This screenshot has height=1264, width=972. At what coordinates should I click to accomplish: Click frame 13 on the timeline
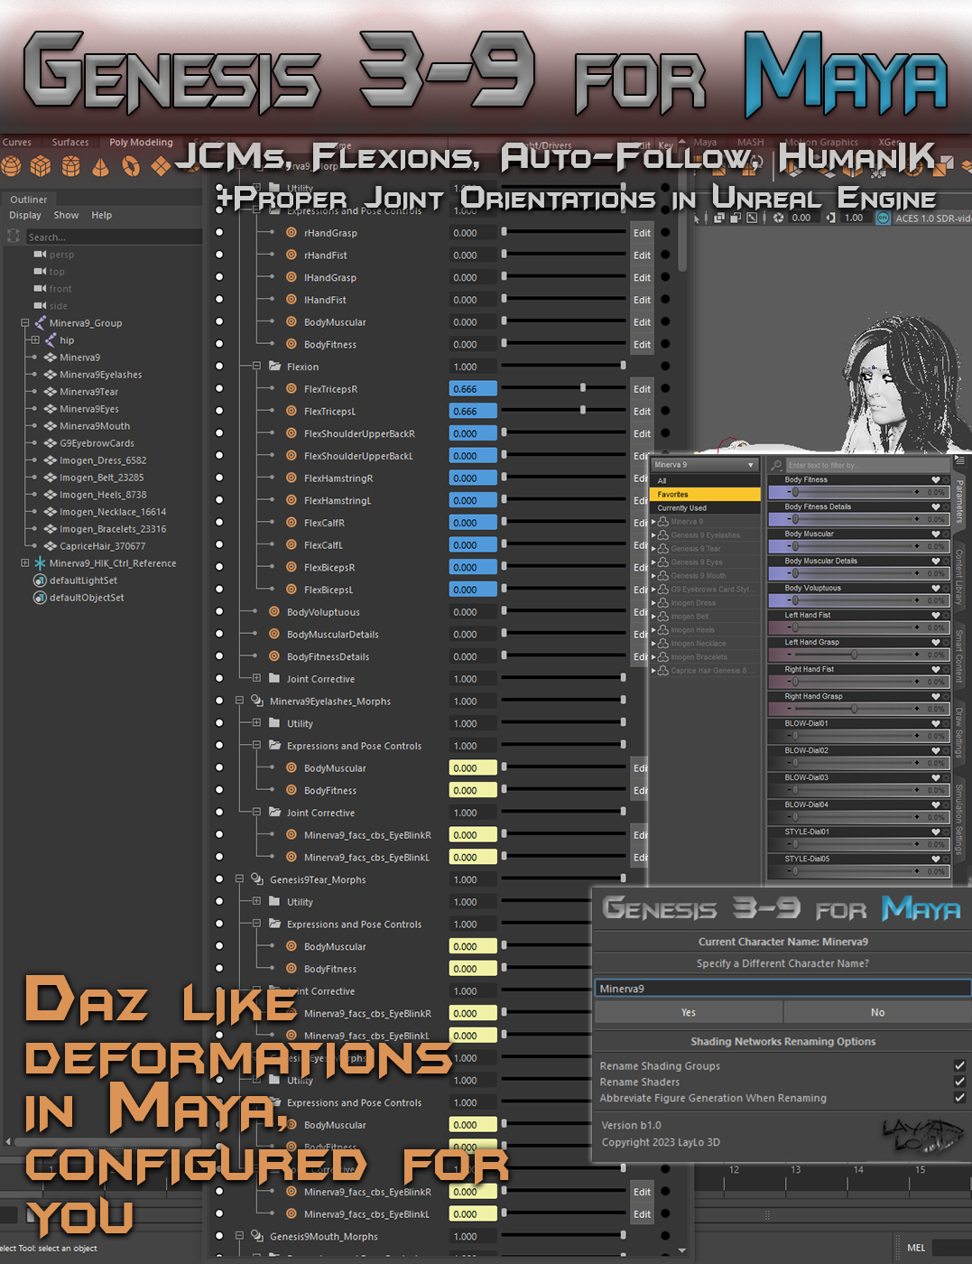[x=795, y=1170]
